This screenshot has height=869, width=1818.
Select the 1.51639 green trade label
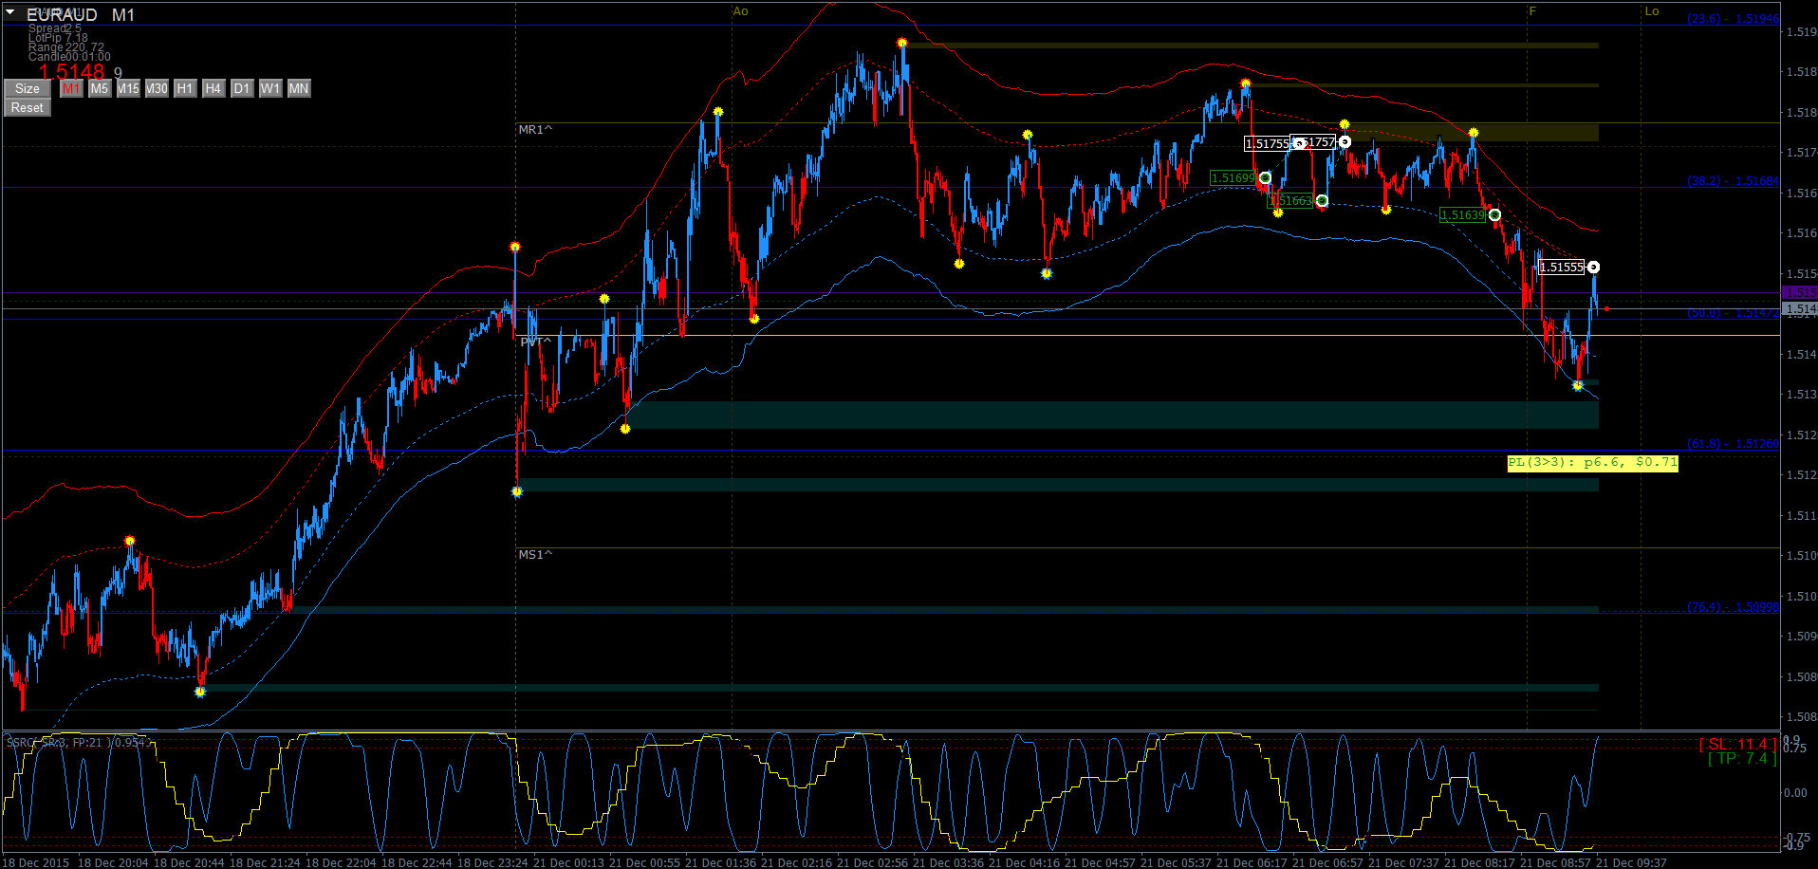(x=1462, y=214)
